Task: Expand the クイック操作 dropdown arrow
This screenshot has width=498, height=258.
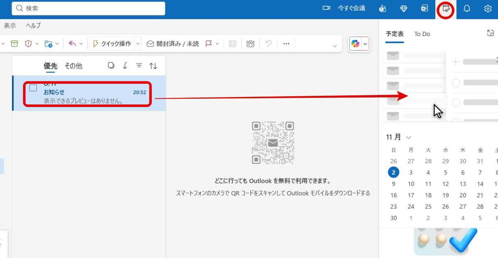Action: click(138, 43)
